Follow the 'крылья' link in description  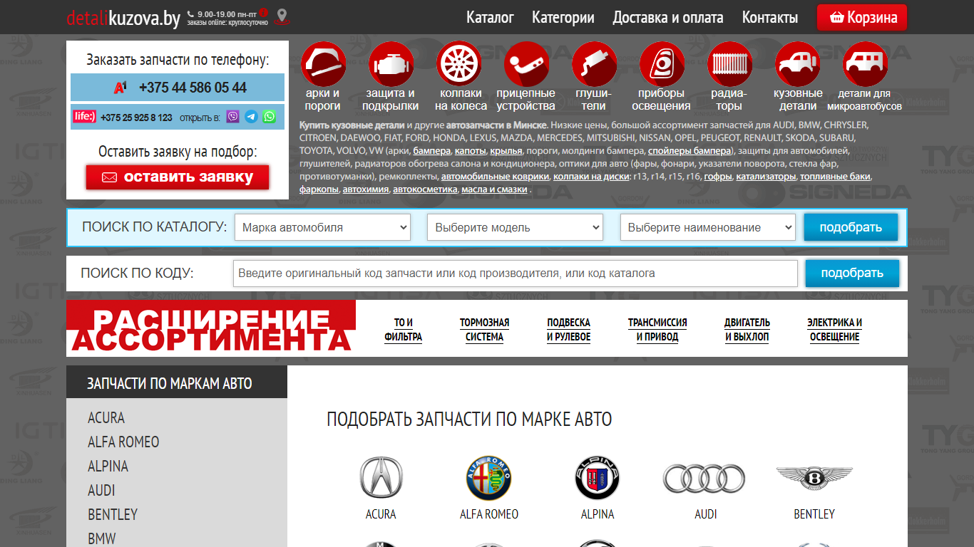tap(507, 151)
